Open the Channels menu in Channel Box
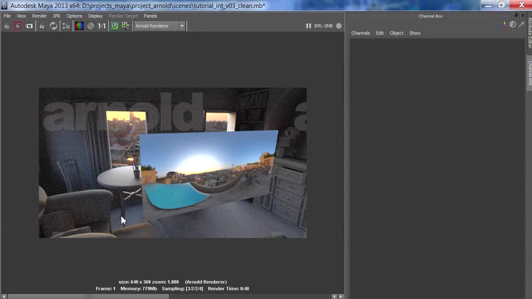 click(361, 33)
